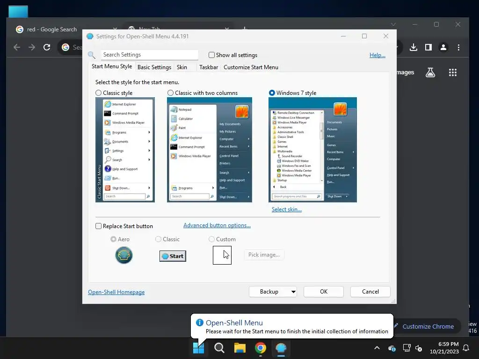Choose the Custom button radio option
Image resolution: width=479 pixels, height=359 pixels.
coord(211,239)
